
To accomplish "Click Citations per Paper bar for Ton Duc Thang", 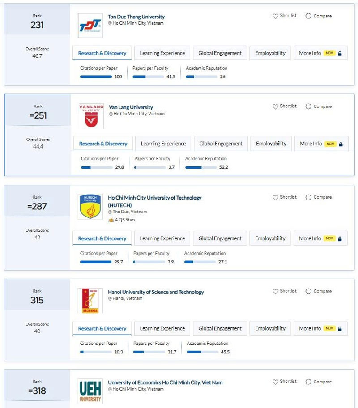I will (96, 77).
